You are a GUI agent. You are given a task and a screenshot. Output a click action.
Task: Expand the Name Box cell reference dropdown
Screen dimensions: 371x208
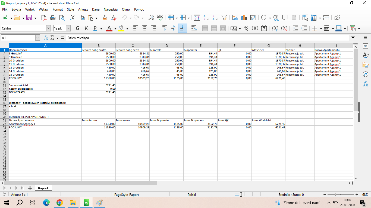point(37,38)
